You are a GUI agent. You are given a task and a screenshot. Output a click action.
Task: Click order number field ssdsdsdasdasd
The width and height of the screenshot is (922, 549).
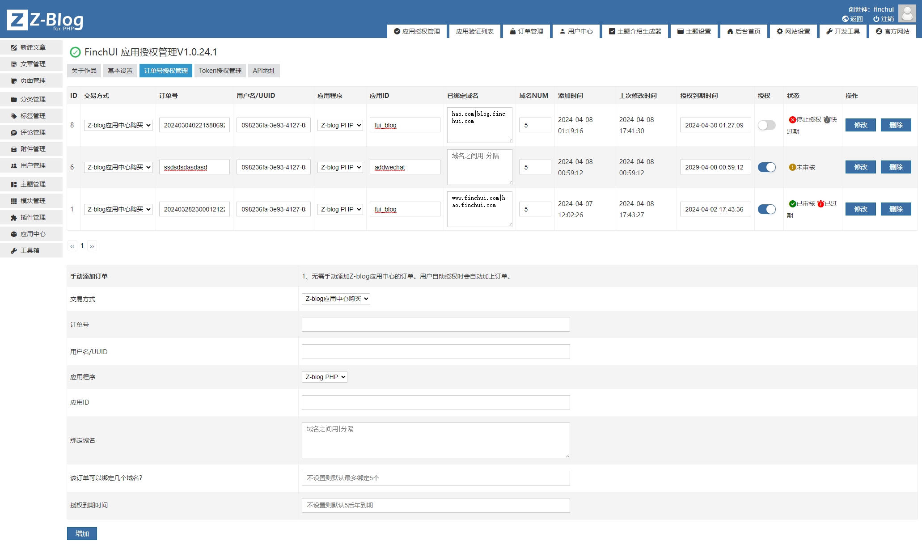[194, 167]
